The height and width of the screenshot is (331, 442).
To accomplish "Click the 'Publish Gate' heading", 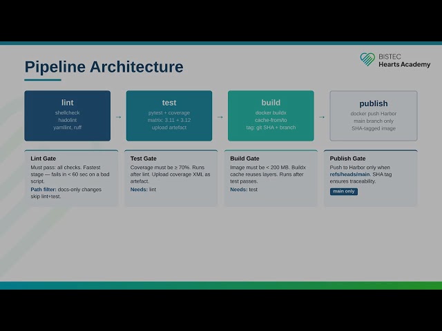I will tap(347, 159).
